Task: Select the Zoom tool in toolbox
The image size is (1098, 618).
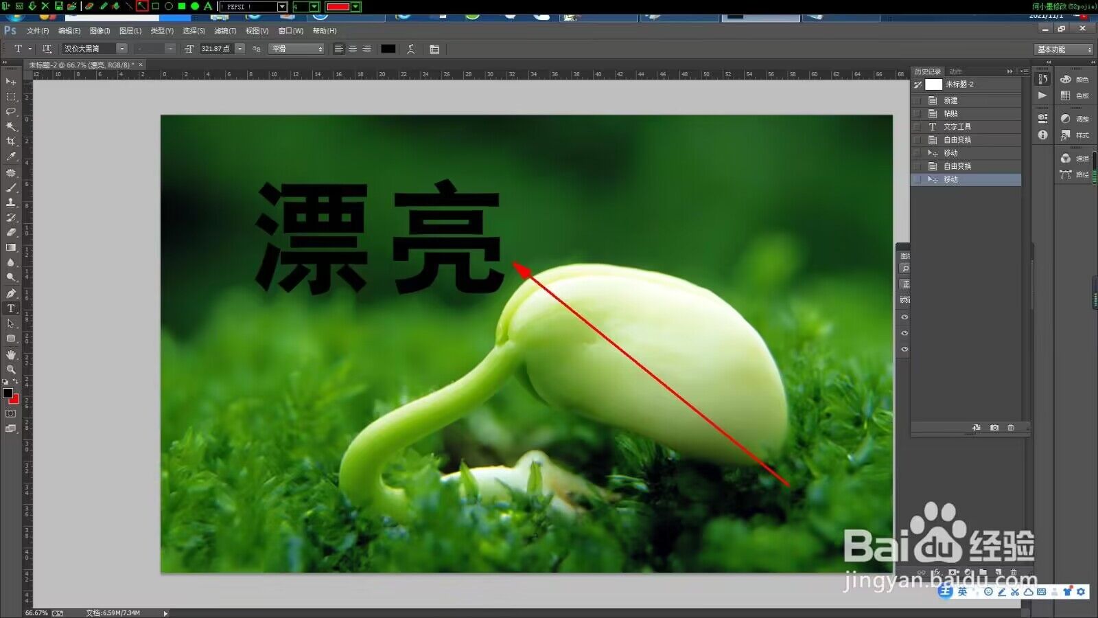Action: (x=11, y=369)
